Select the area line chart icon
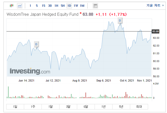The image size is (167, 113). click(20, 6)
